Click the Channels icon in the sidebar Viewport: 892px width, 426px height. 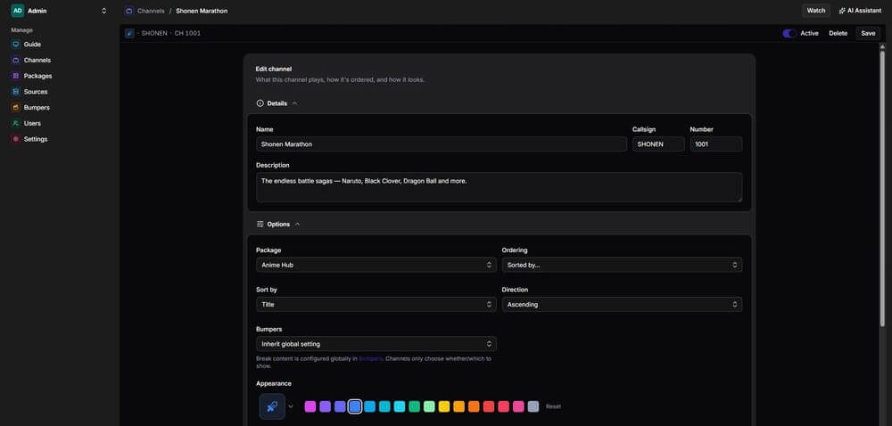point(16,61)
